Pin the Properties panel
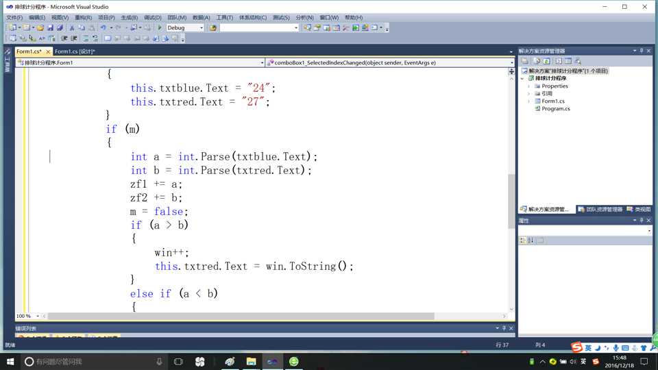Screen dimensions: 658x370 642,220
